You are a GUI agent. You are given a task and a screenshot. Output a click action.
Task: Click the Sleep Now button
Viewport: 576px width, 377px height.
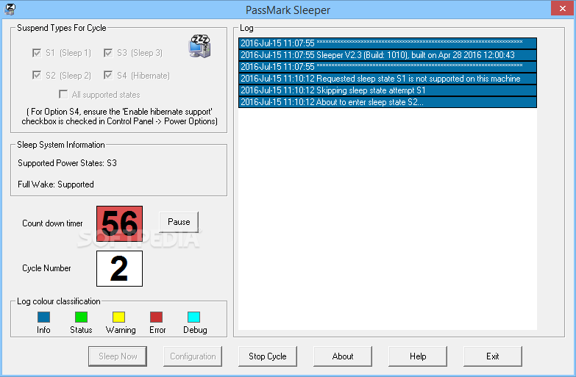coord(118,356)
